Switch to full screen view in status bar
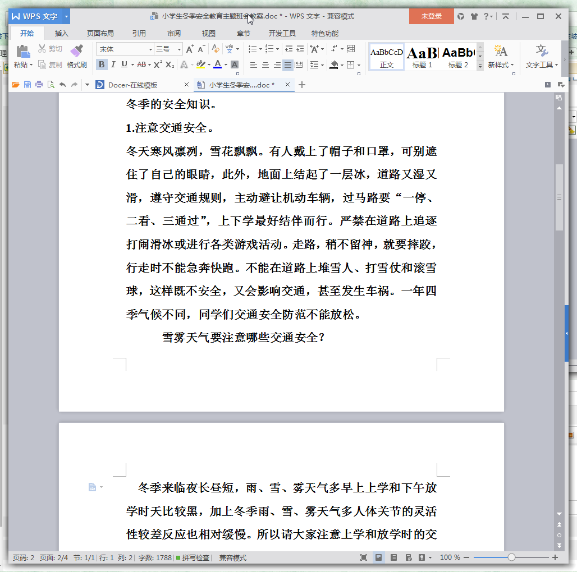577x572 pixels. pos(364,557)
